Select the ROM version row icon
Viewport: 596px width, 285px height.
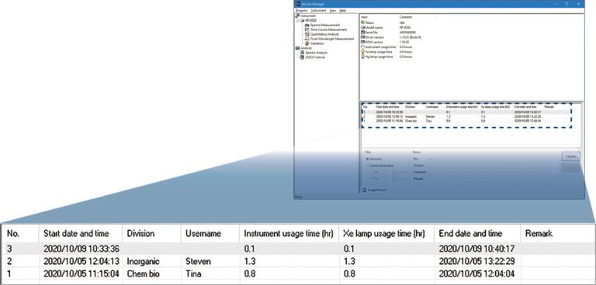click(x=362, y=42)
